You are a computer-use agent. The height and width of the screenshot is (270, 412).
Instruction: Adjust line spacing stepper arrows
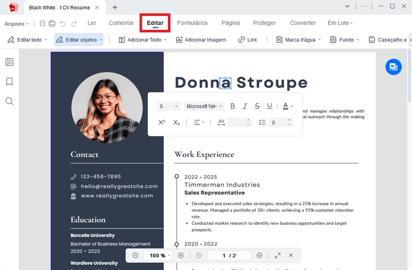(289, 122)
